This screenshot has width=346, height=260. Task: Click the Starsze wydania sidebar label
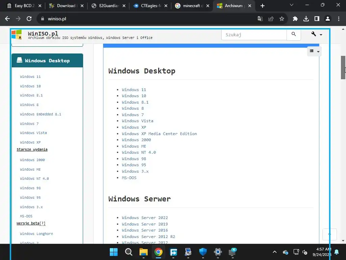click(32, 149)
